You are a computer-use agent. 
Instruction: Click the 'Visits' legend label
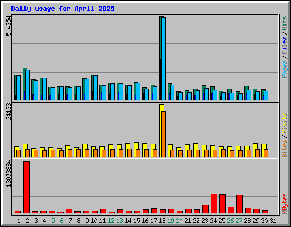point(284,123)
